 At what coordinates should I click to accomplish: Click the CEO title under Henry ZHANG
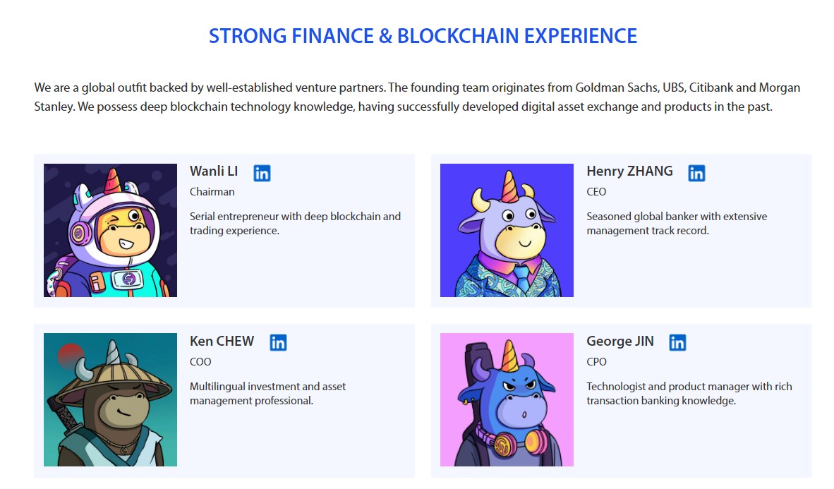point(596,192)
